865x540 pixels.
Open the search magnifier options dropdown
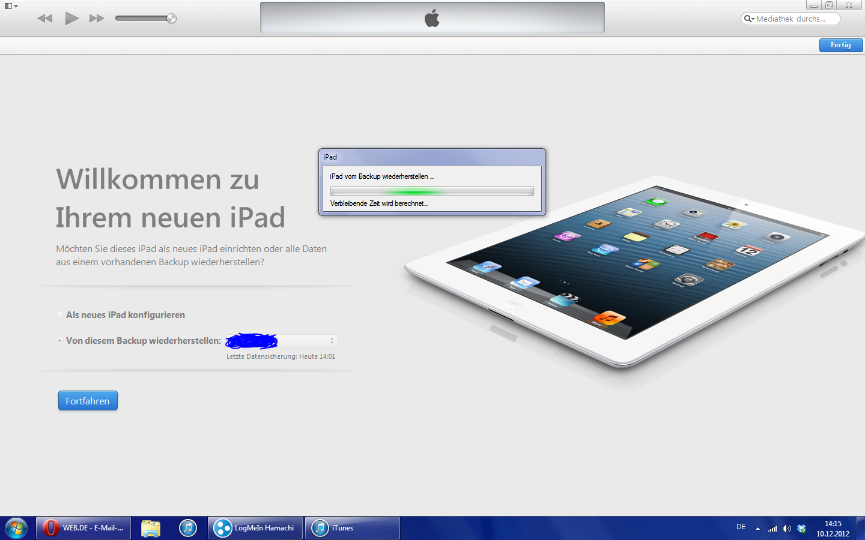pyautogui.click(x=749, y=19)
